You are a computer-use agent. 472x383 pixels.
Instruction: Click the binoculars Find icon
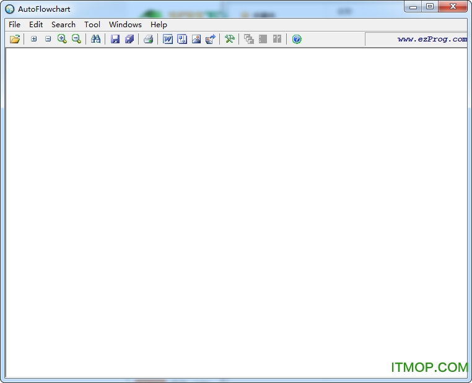click(x=95, y=39)
